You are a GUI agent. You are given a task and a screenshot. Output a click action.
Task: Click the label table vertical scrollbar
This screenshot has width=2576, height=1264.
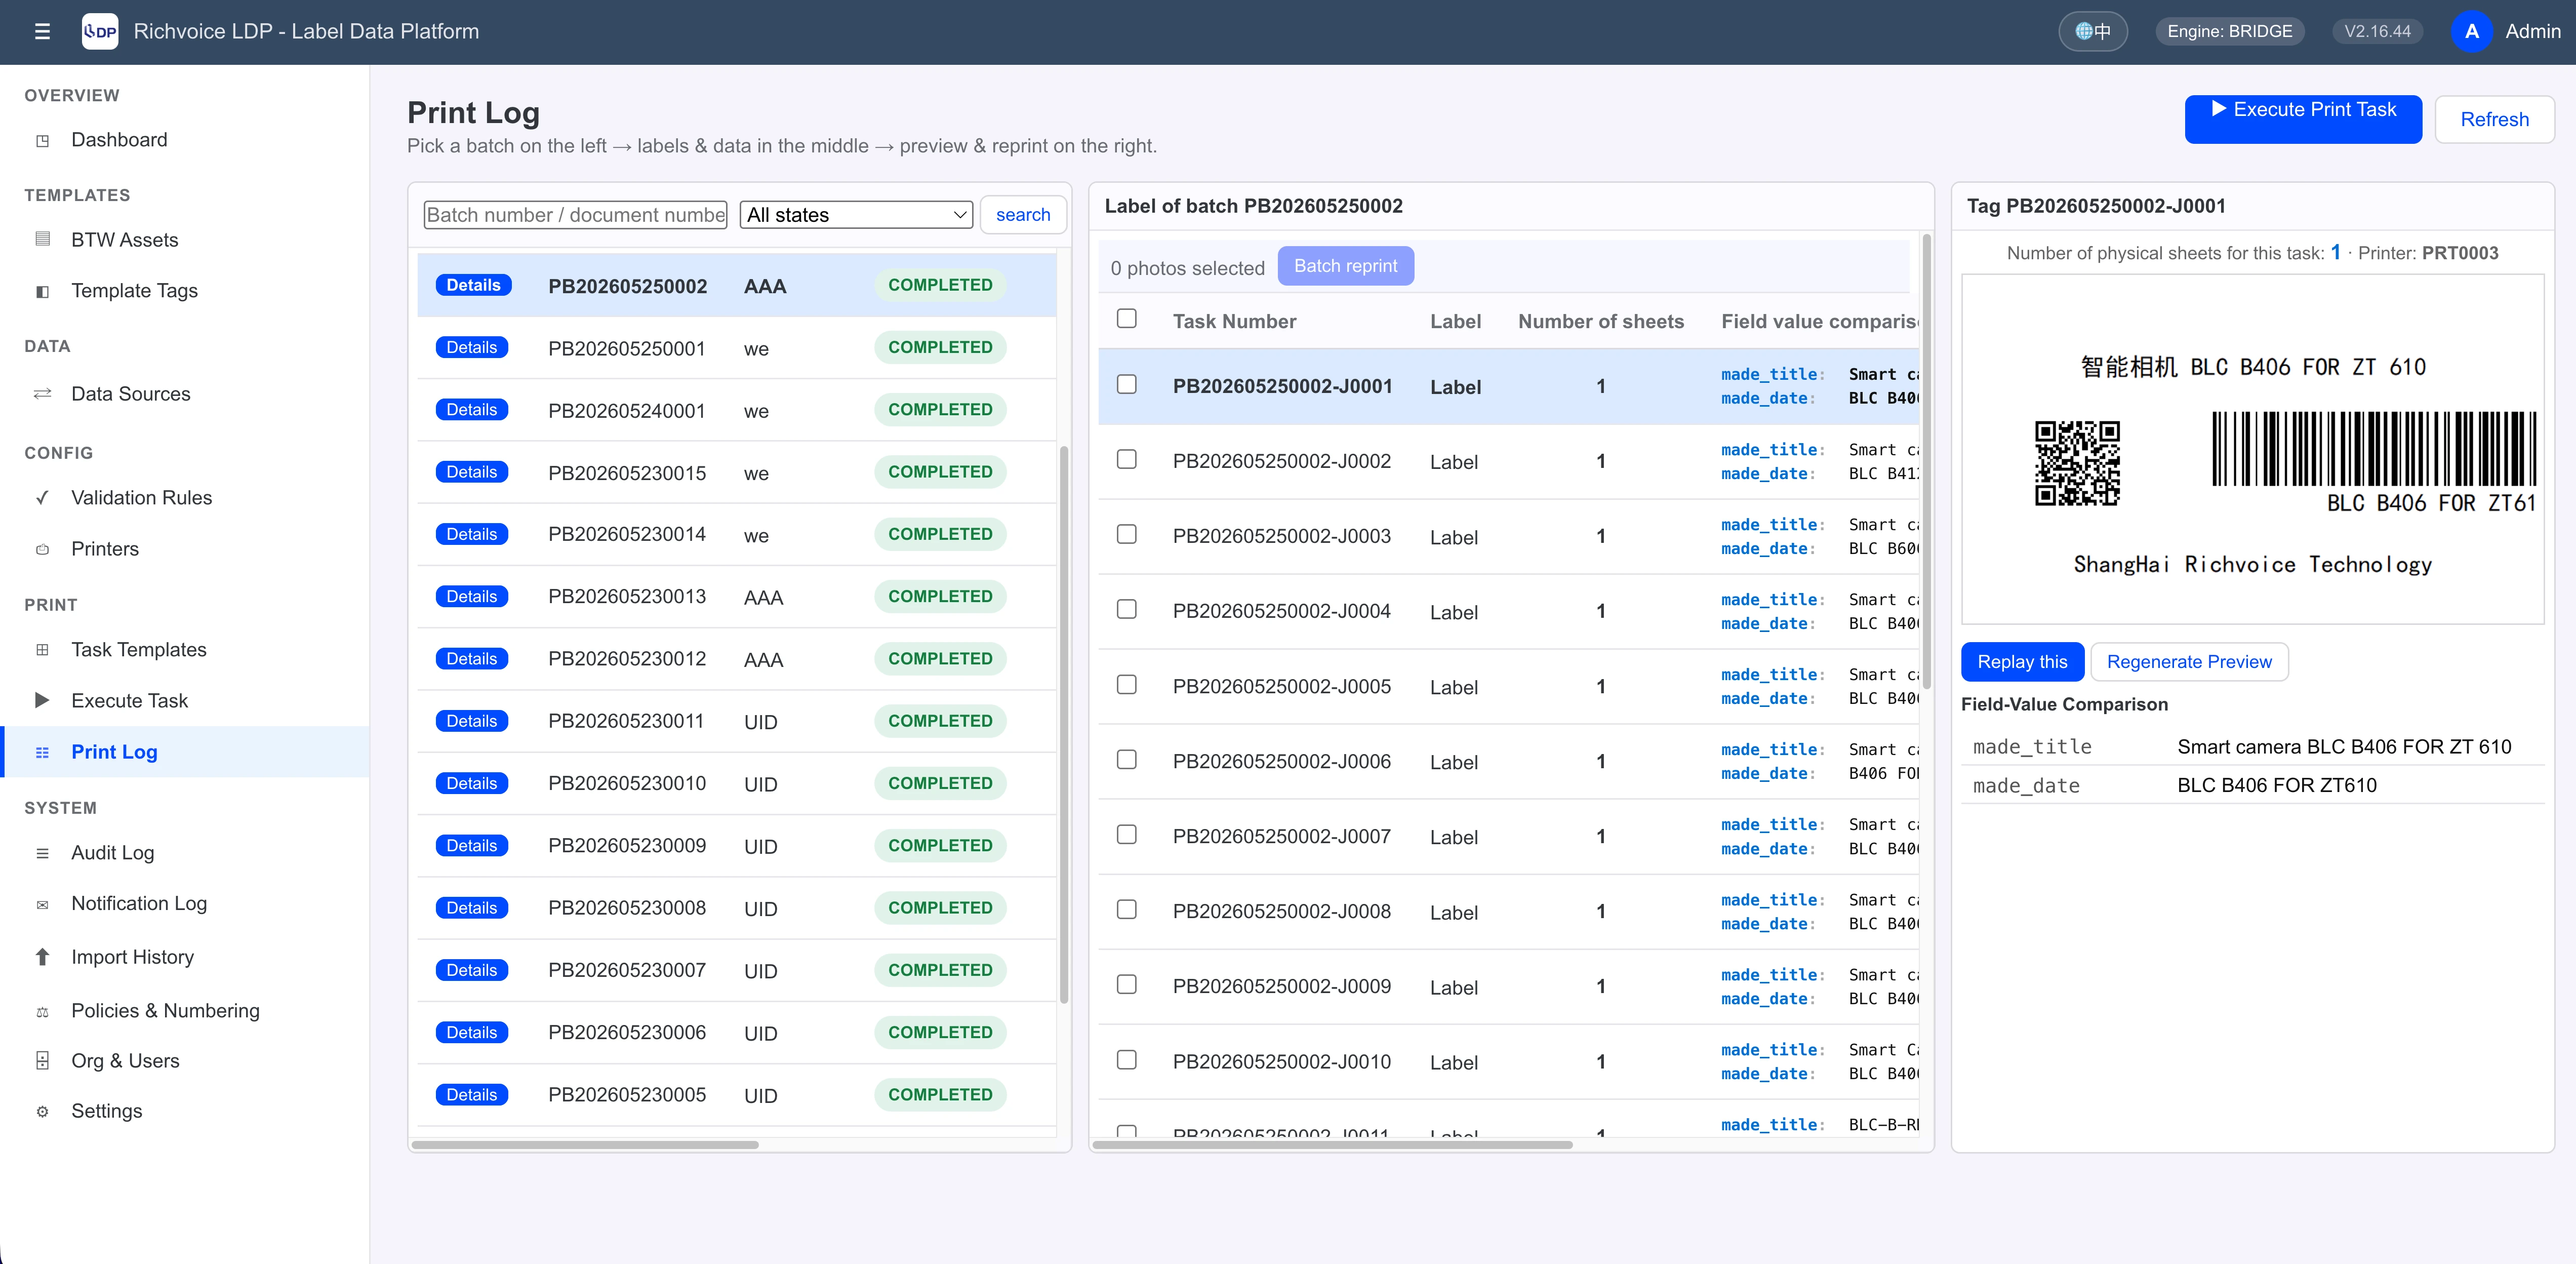coord(1926,461)
